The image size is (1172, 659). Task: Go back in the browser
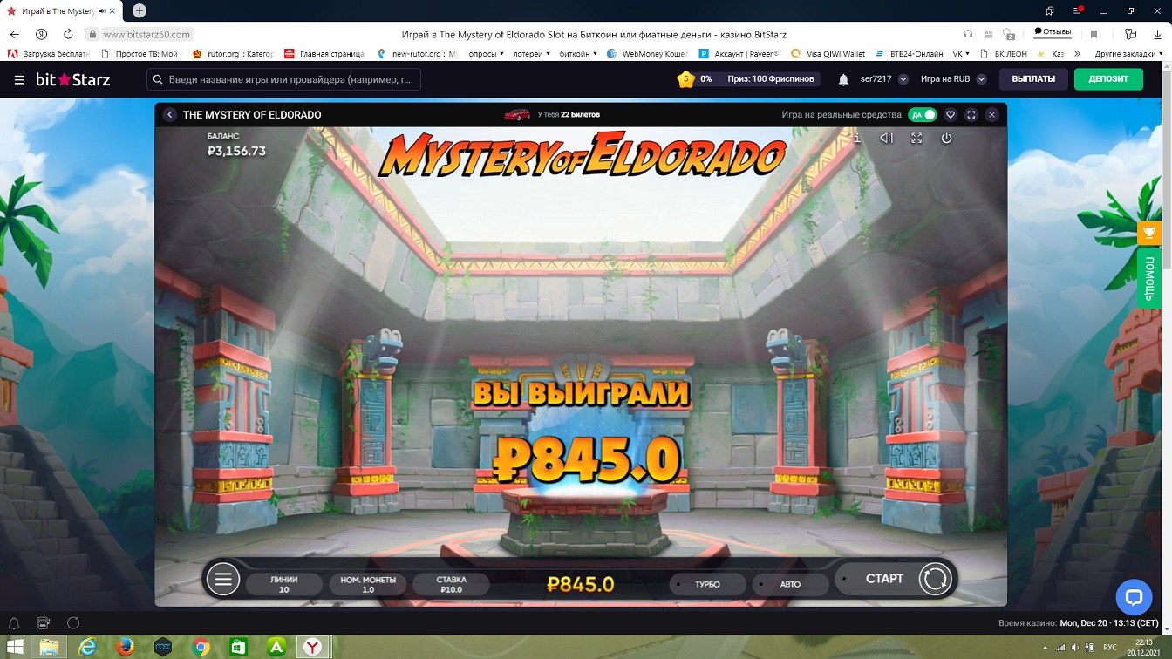pos(14,34)
